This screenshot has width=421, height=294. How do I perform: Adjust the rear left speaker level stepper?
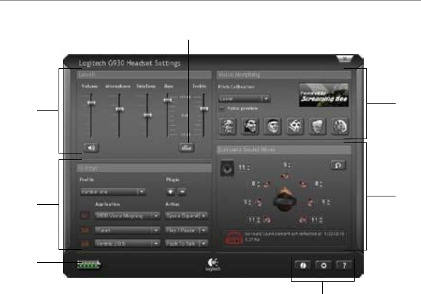click(x=258, y=220)
